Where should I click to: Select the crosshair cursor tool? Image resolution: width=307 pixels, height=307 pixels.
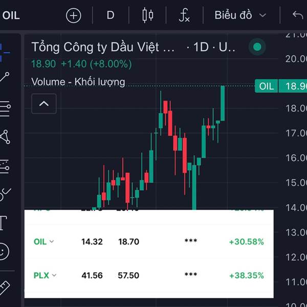(5, 48)
